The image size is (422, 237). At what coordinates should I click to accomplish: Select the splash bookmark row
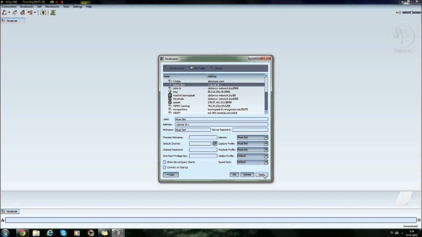click(x=214, y=102)
